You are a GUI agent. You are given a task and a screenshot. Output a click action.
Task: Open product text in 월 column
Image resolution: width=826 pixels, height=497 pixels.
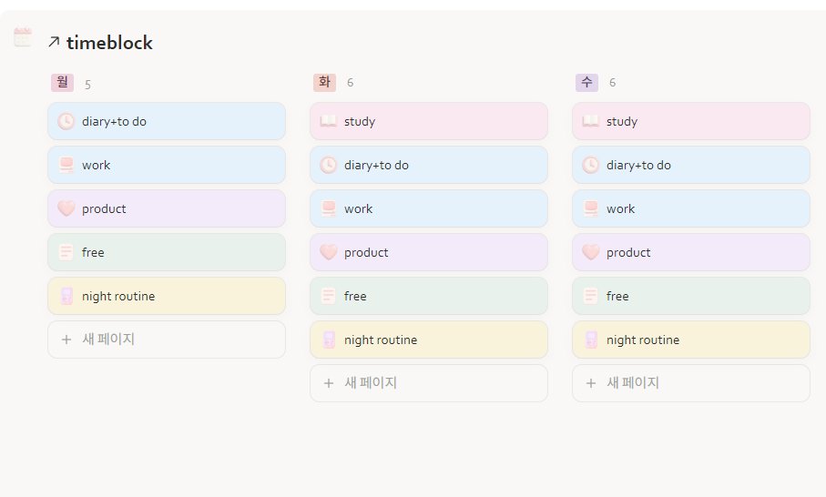tap(104, 209)
